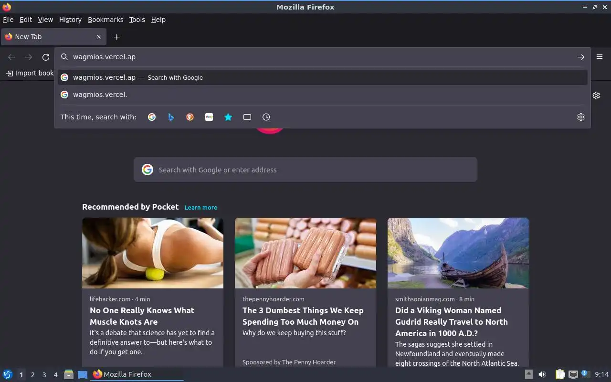The image size is (611, 382).
Task: Go forward using the forward arrow
Action: (29, 57)
